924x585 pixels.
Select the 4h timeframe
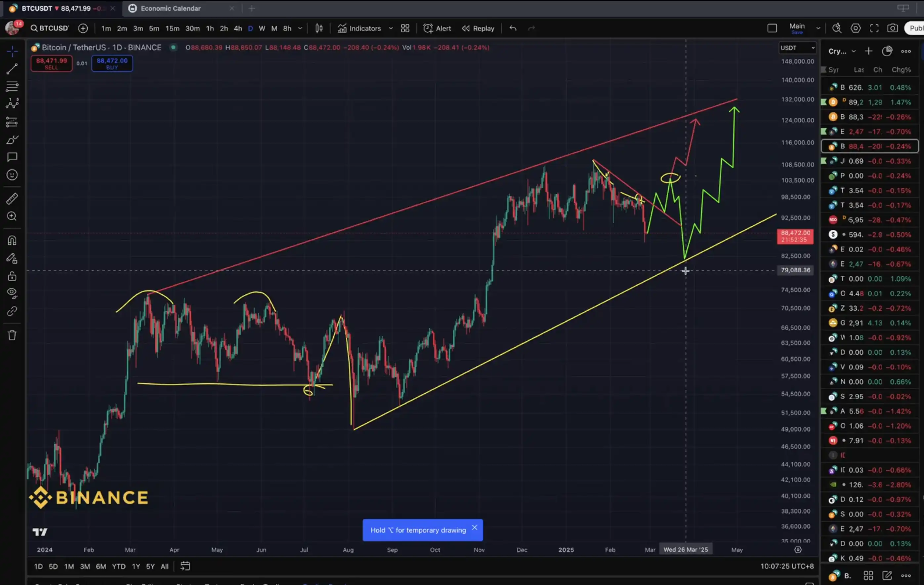pos(238,28)
